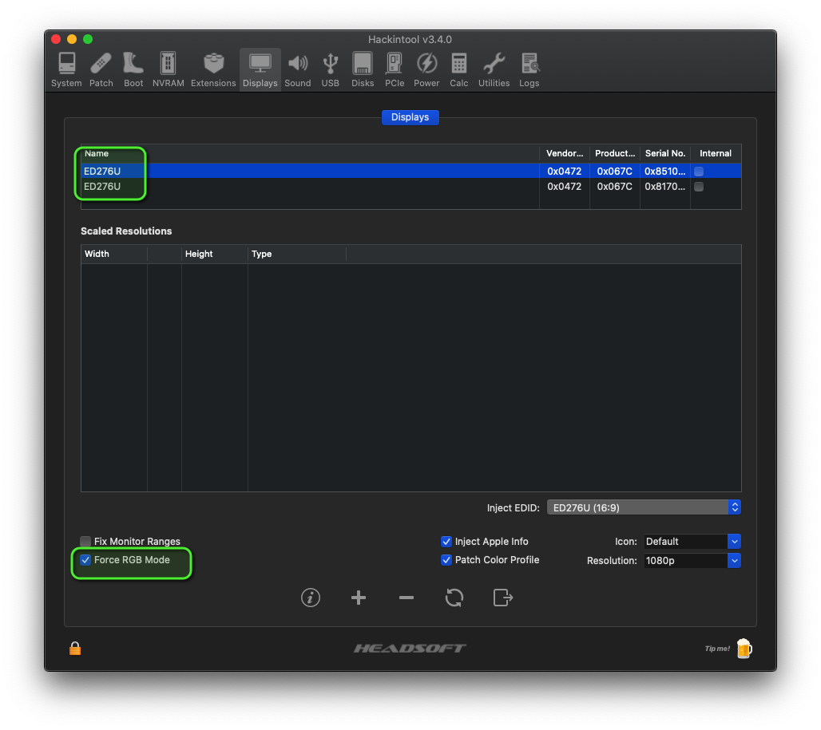821x730 pixels.
Task: Uncheck Force RGB Mode
Action: click(85, 560)
